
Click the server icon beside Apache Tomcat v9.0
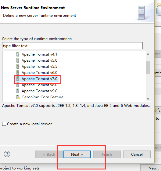(18, 91)
